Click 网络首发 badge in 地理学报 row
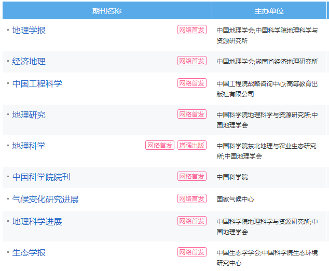The height and width of the screenshot is (271, 329). tap(192, 30)
